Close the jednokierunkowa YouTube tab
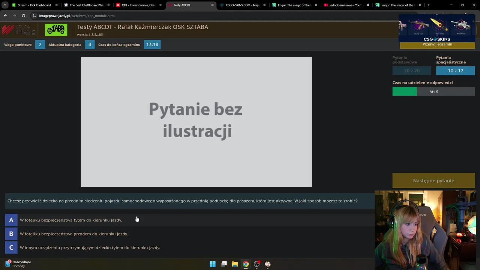 pyautogui.click(x=368, y=5)
